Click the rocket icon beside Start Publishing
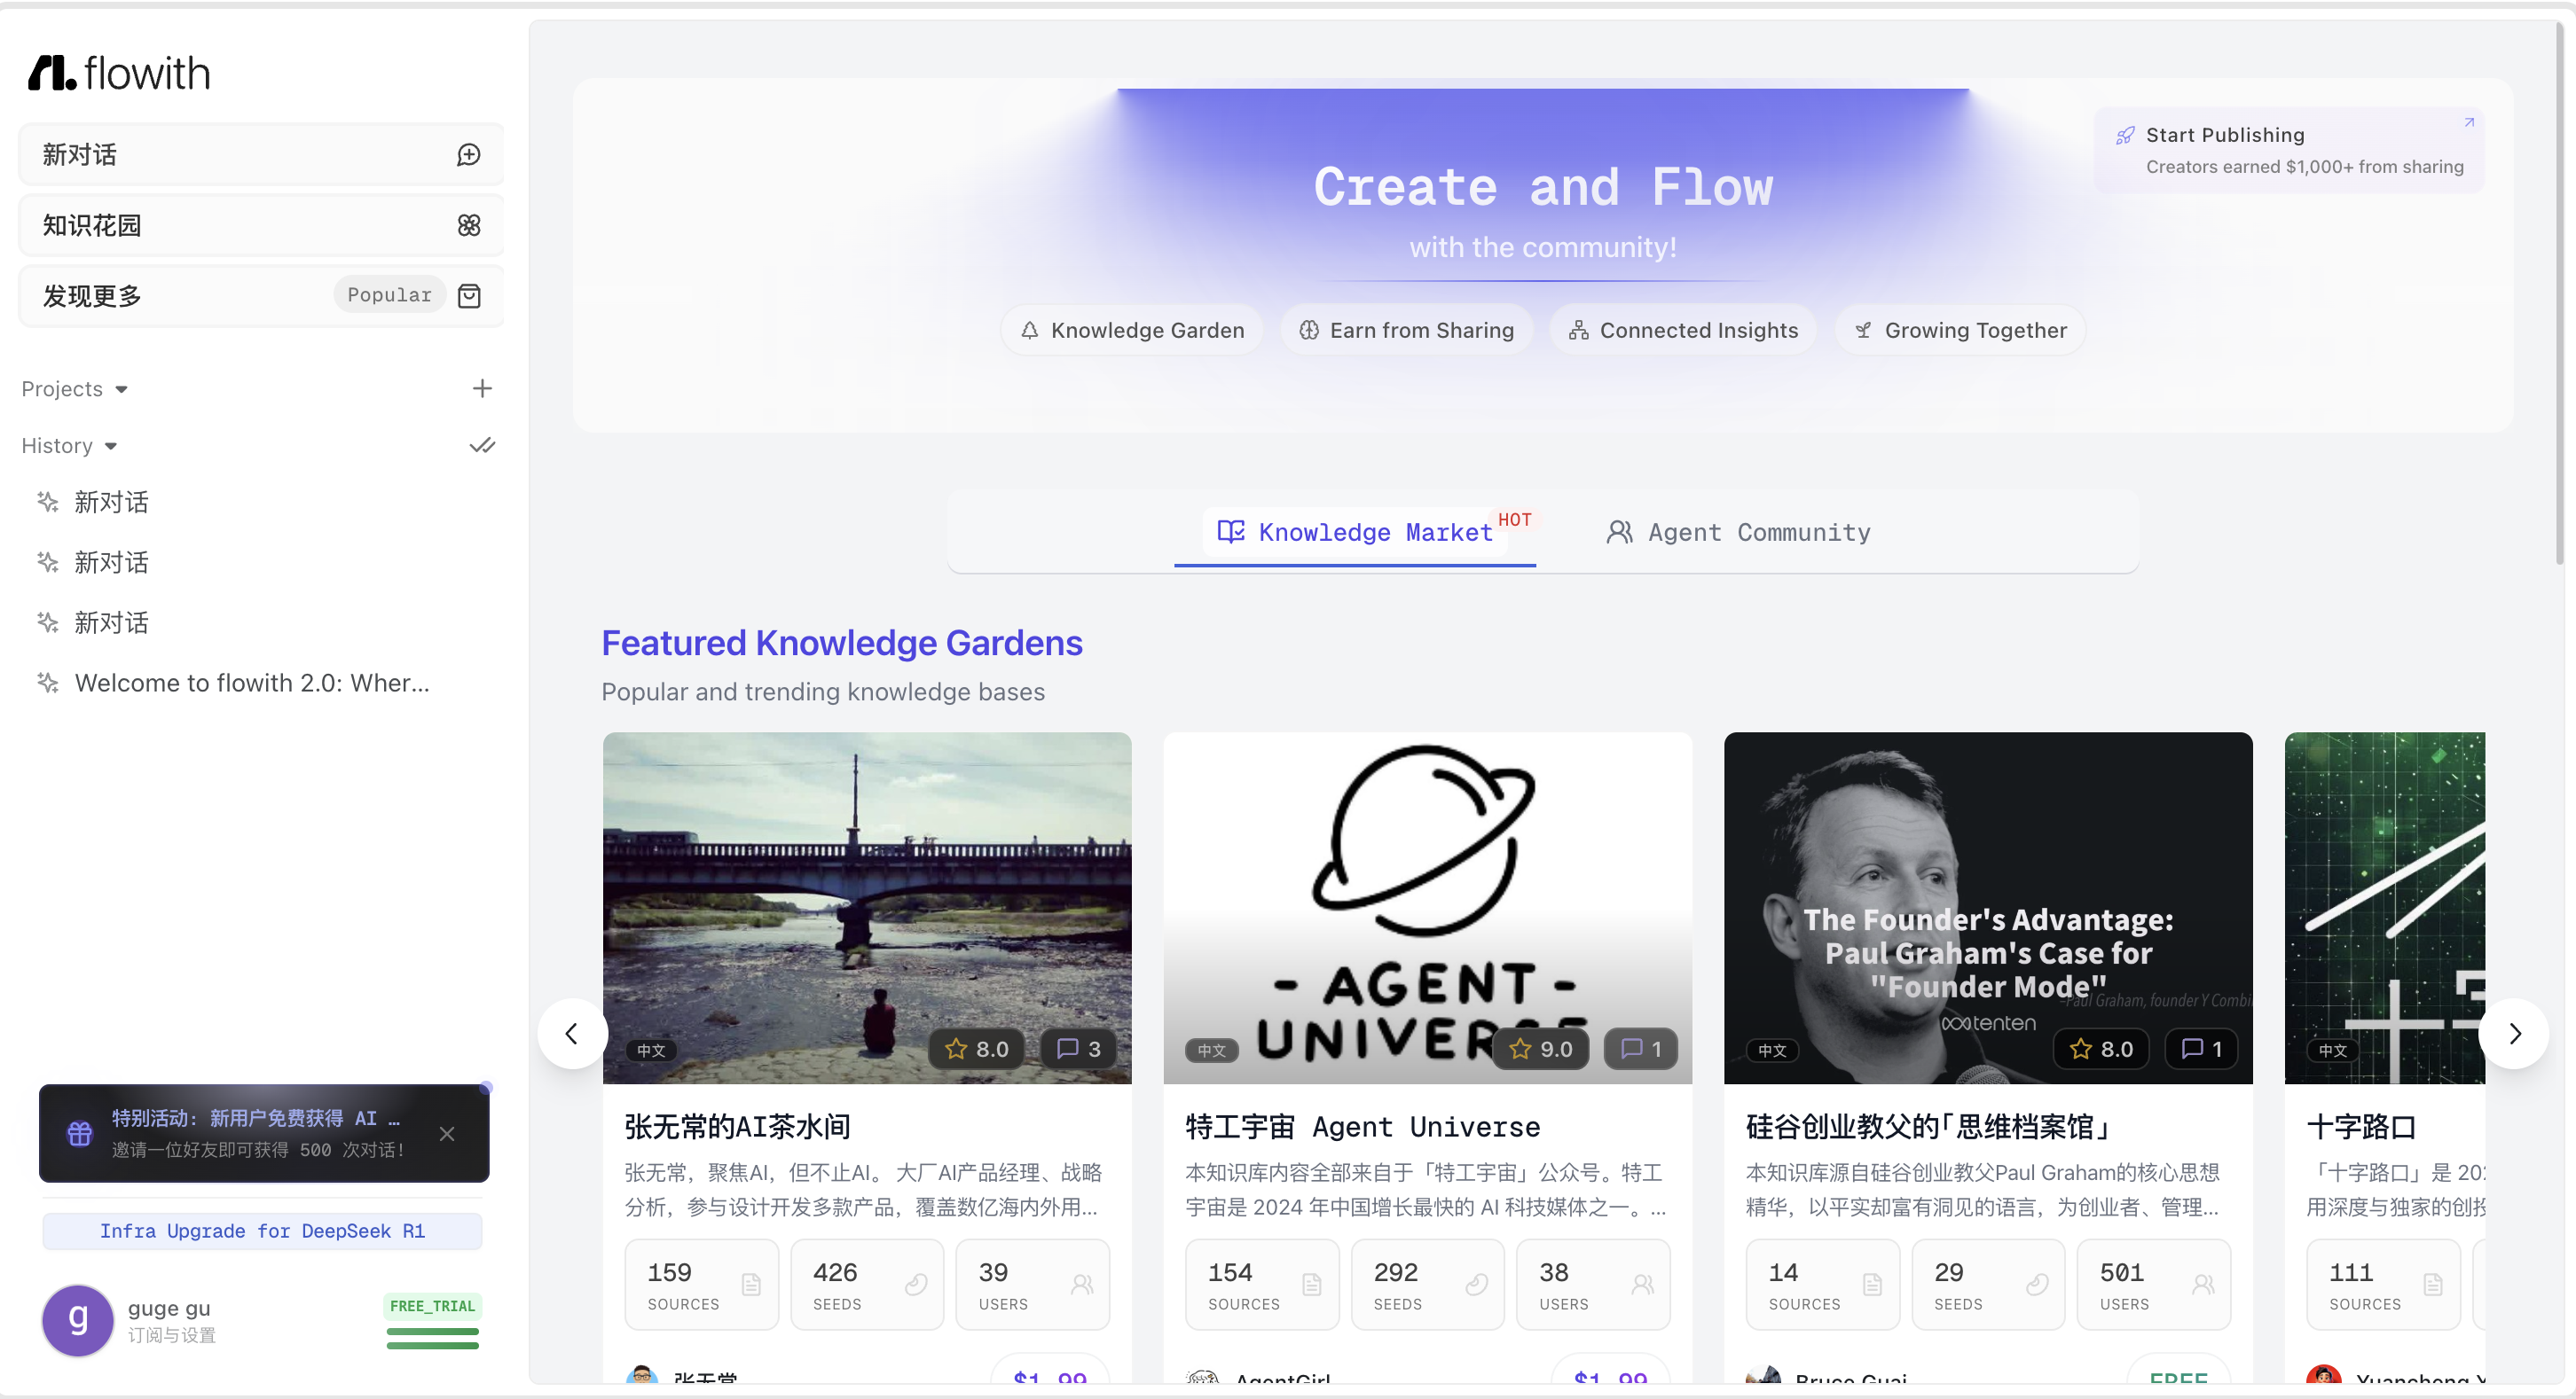The image size is (2576, 1399). (x=2125, y=136)
